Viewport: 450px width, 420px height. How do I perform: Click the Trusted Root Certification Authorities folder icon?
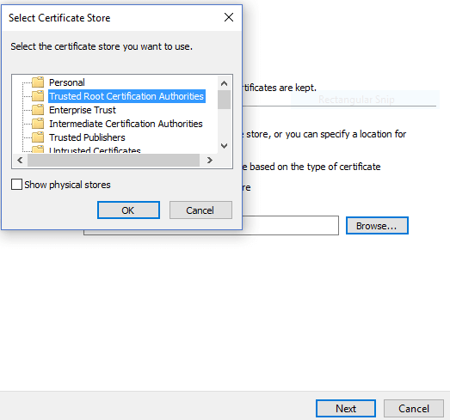tap(38, 96)
